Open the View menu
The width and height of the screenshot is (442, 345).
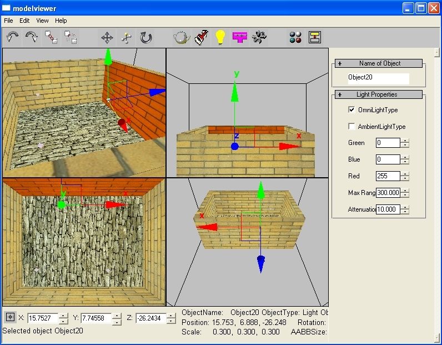(42, 21)
